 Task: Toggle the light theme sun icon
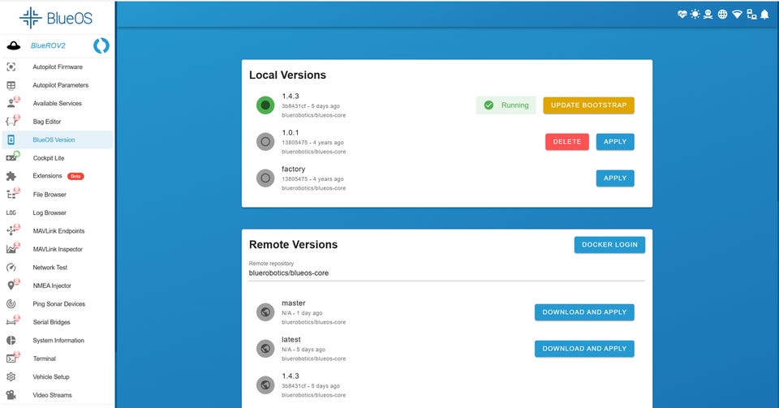click(695, 15)
